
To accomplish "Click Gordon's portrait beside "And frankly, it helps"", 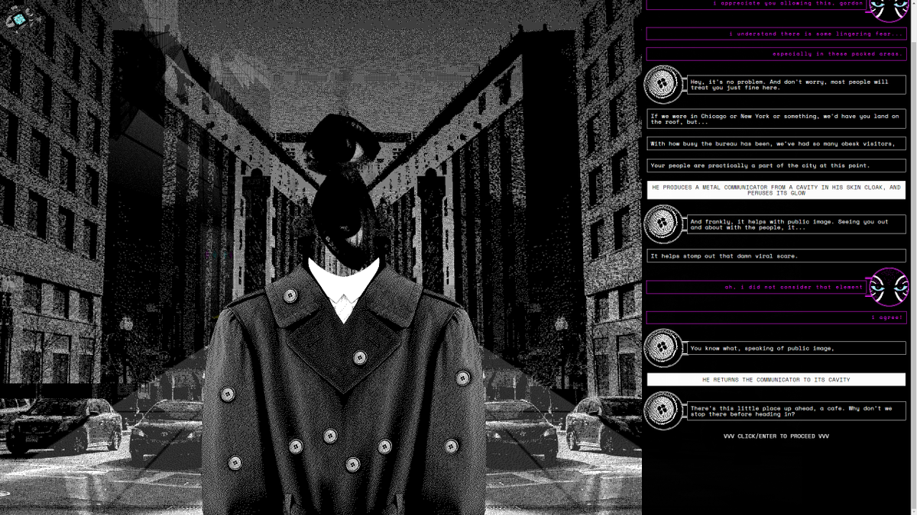I will pyautogui.click(x=663, y=224).
